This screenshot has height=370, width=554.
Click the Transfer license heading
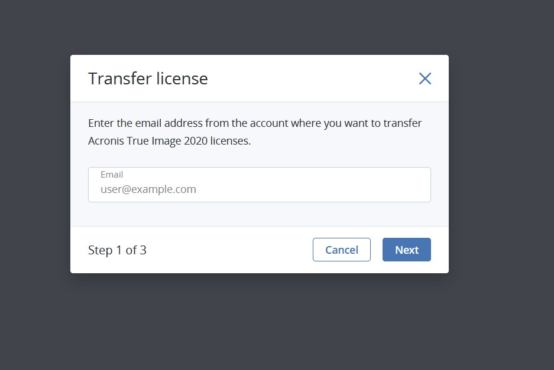[148, 78]
